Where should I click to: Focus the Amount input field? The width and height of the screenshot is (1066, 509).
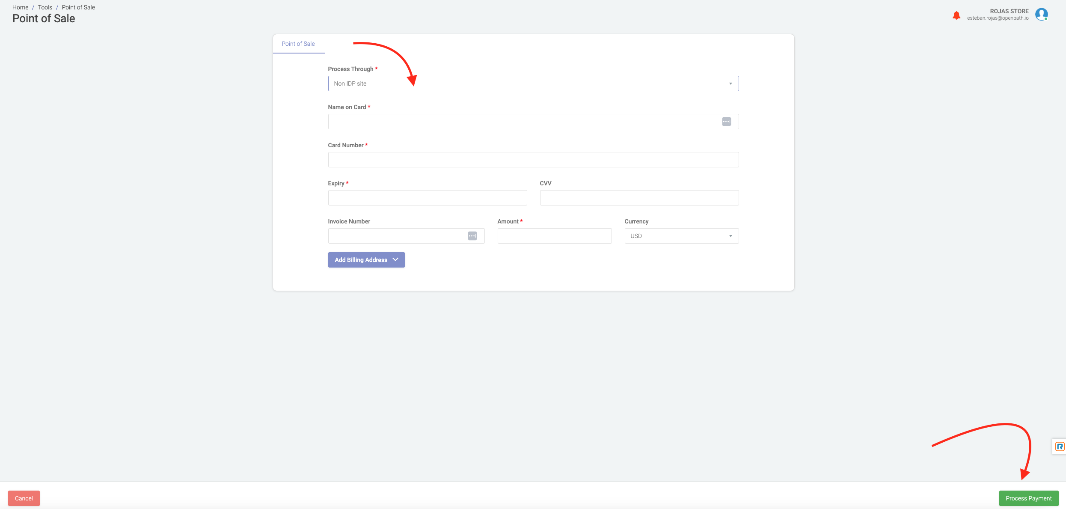click(554, 236)
